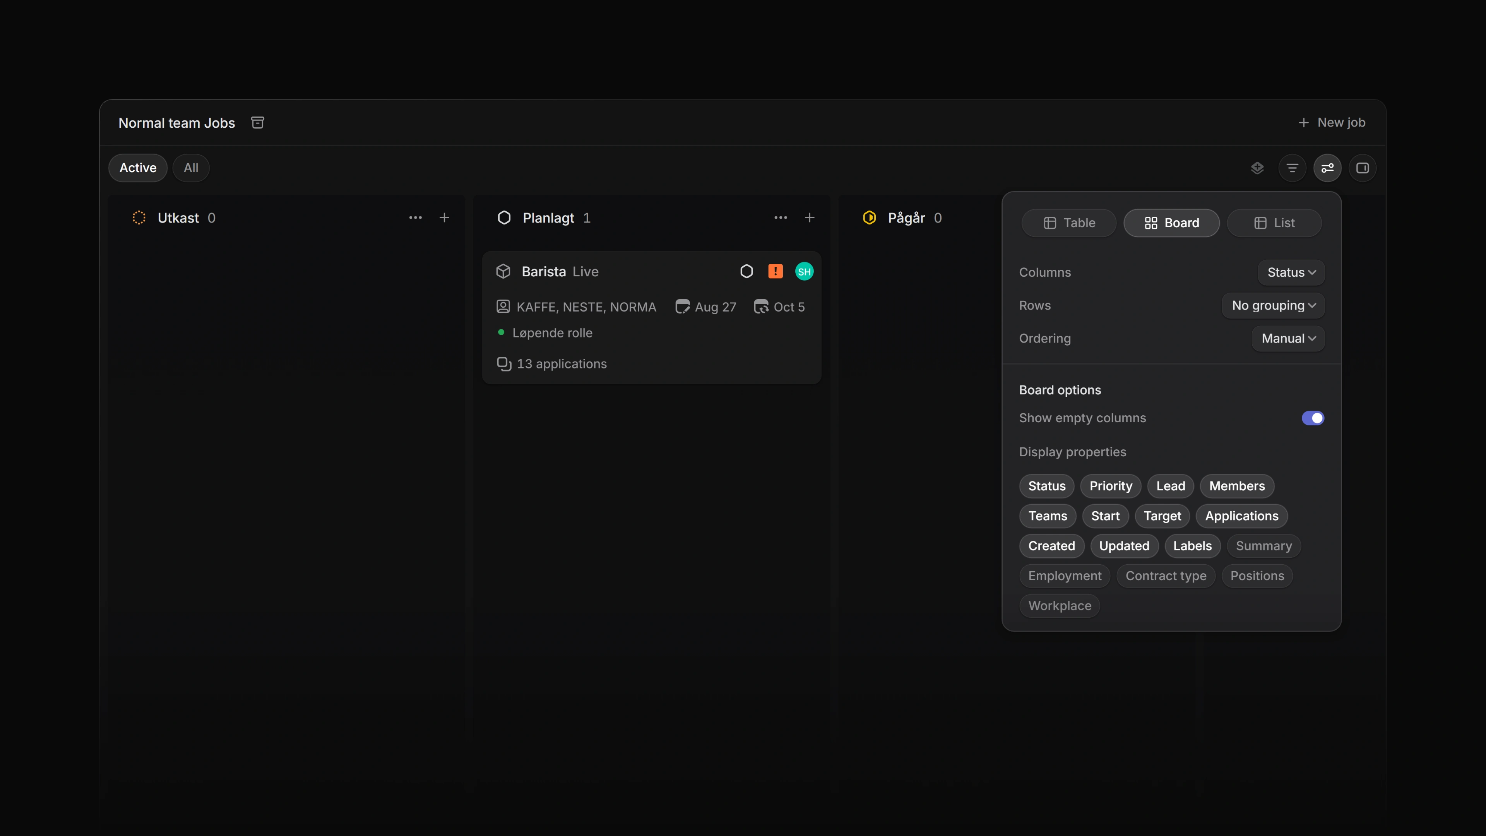Open 13 applications on Barista card
This screenshot has width=1486, height=836.
click(x=552, y=363)
